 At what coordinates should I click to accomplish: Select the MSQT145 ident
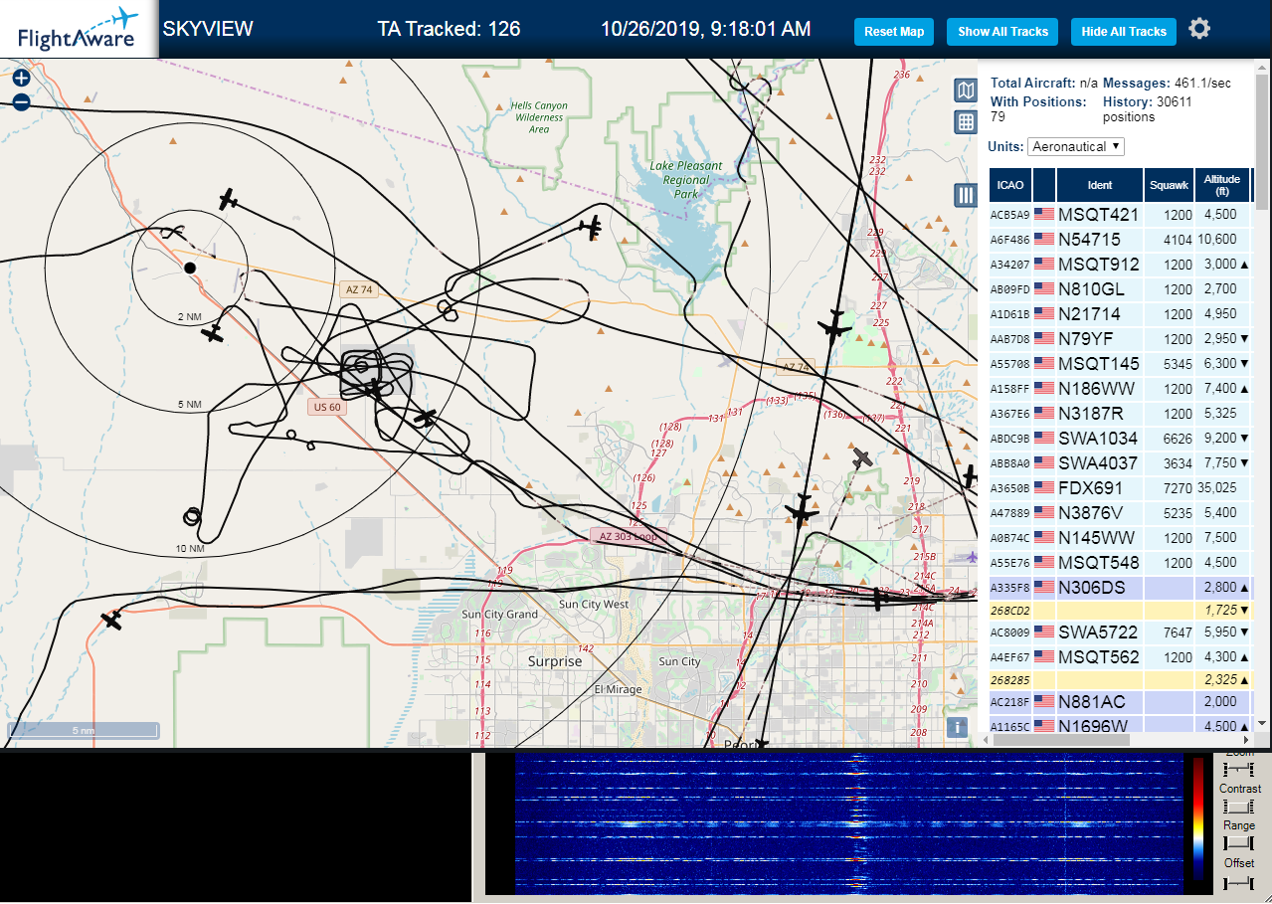point(1099,363)
